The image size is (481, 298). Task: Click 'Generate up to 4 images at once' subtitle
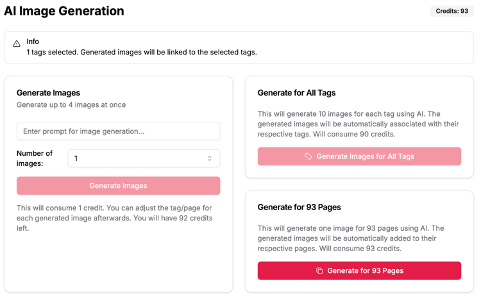[71, 105]
